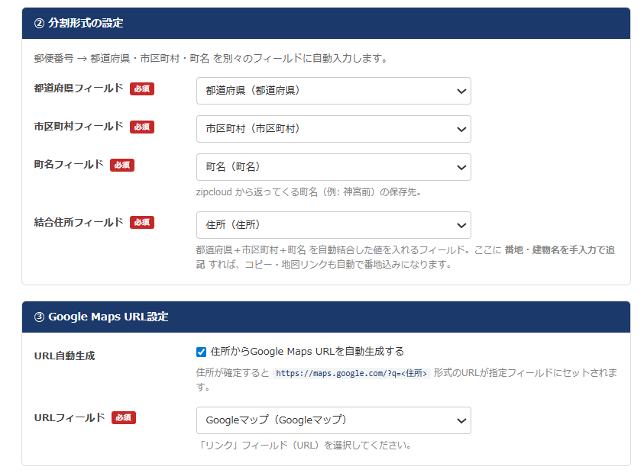
Task: Click the 必須 badge next to 結合住所フィールド
Action: point(142,222)
